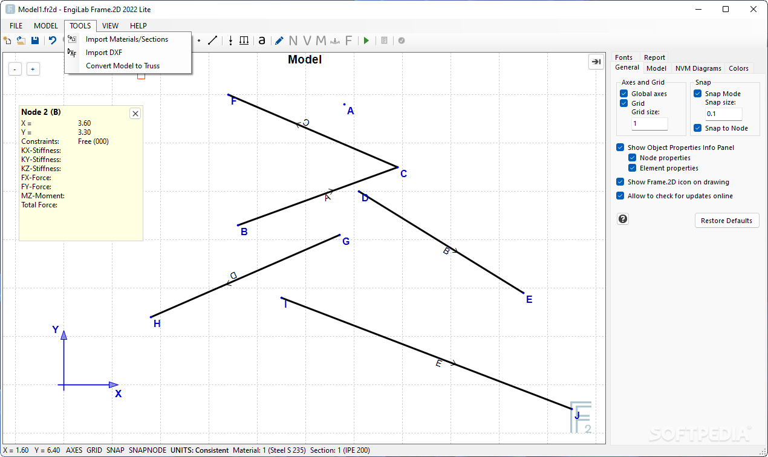Click the Save toolbar icon

(35, 41)
